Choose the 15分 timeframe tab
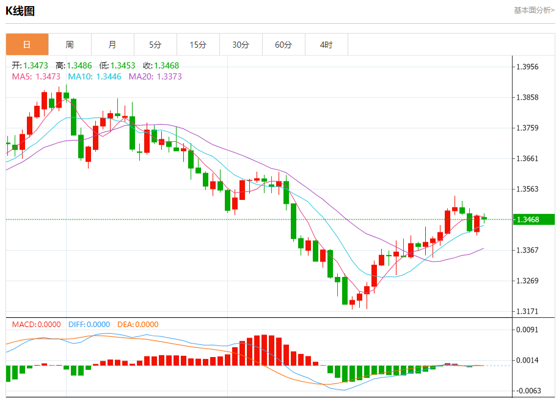Image resolution: width=559 pixels, height=398 pixels. tap(198, 45)
